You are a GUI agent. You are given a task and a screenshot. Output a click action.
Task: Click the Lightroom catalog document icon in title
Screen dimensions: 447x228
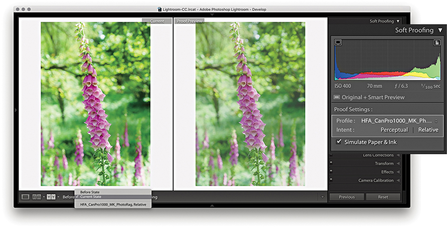[x=160, y=9]
